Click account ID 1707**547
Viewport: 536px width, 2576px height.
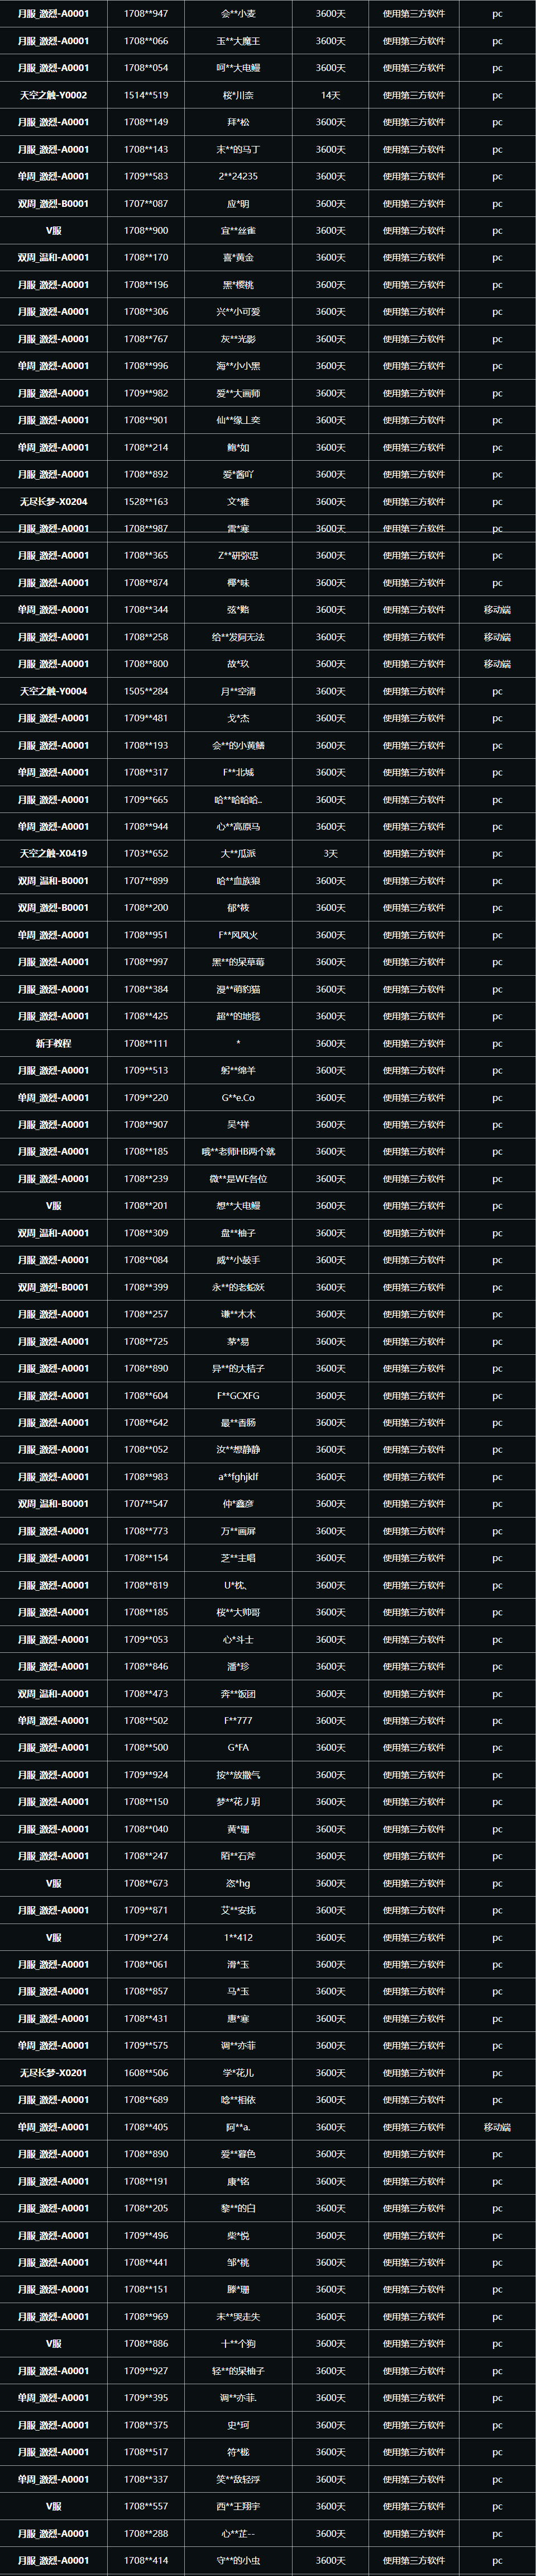click(146, 1503)
